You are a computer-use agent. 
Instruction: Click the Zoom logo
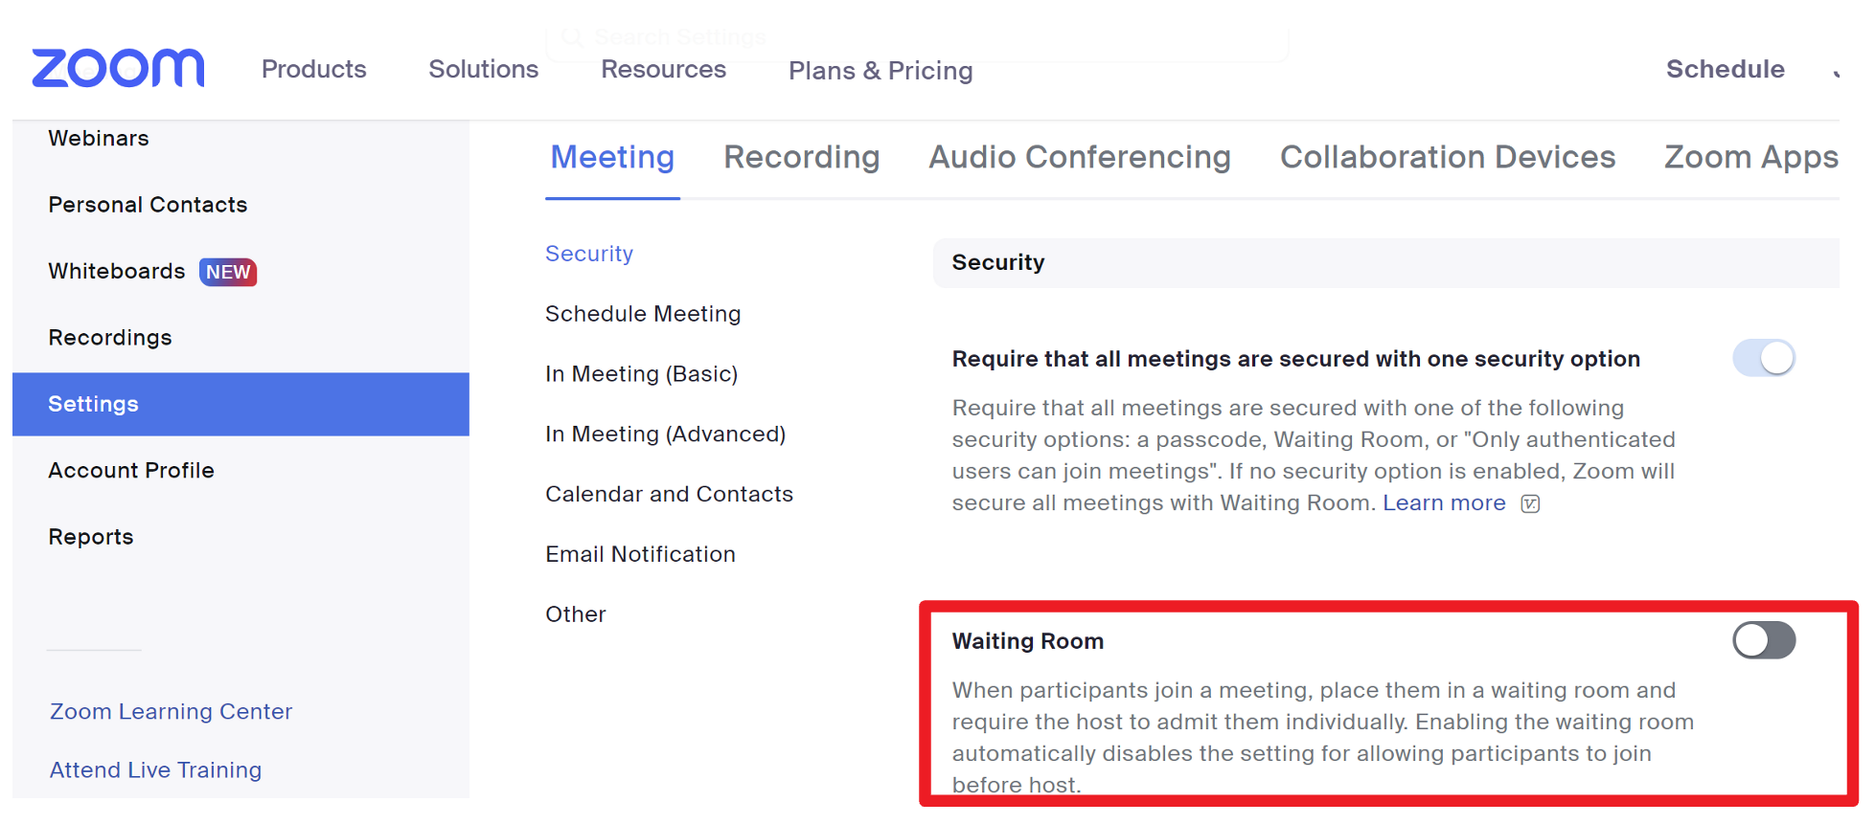click(x=118, y=68)
